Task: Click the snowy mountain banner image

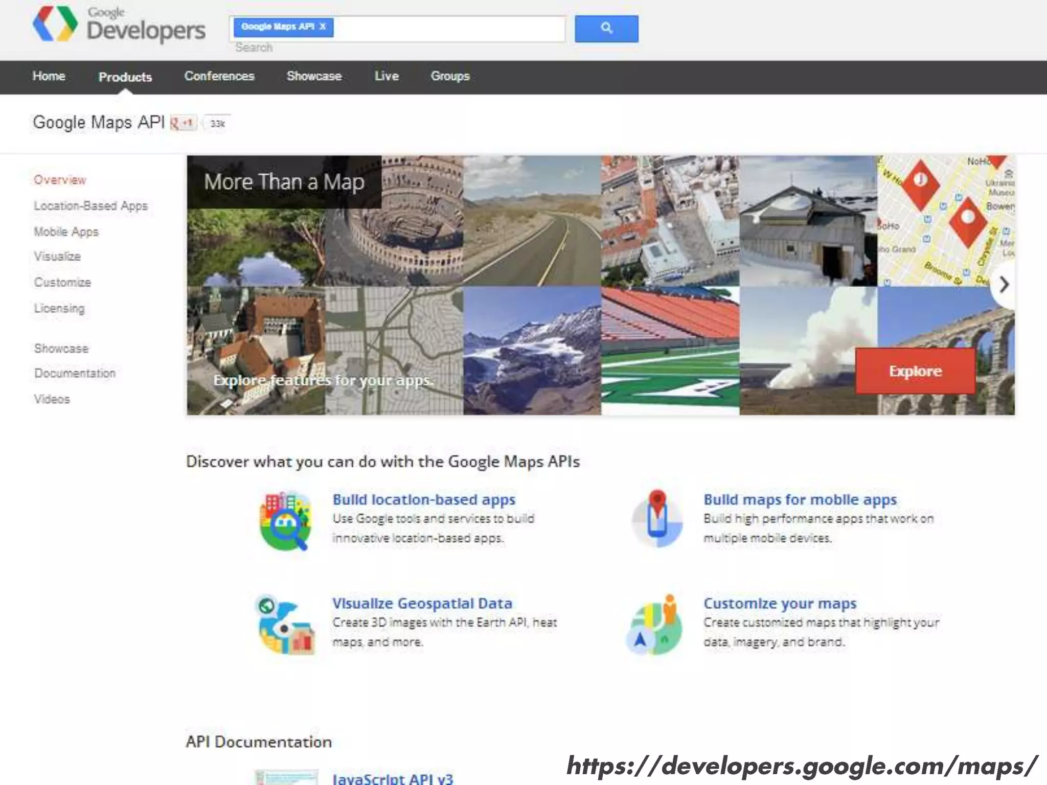Action: click(x=532, y=351)
